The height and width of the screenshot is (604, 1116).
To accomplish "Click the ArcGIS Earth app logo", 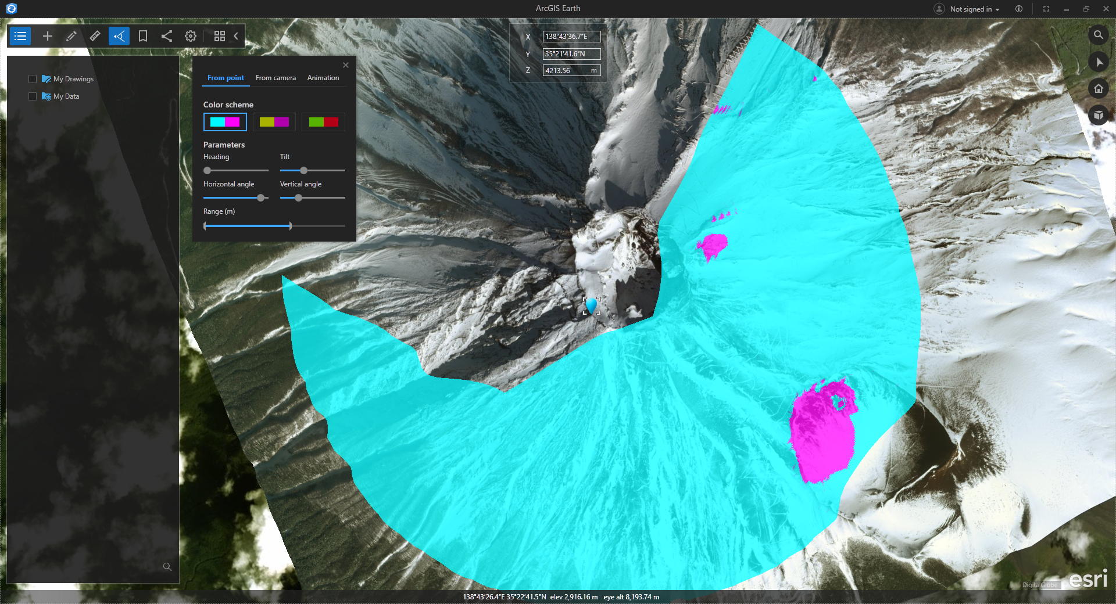I will click(11, 8).
